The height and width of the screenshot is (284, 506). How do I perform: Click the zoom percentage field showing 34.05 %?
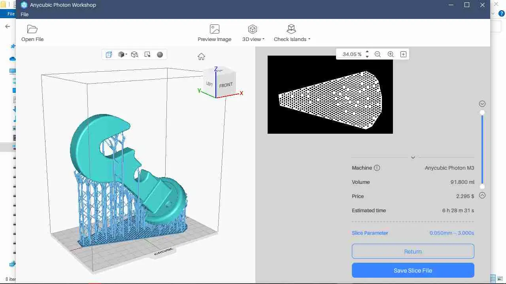click(352, 54)
